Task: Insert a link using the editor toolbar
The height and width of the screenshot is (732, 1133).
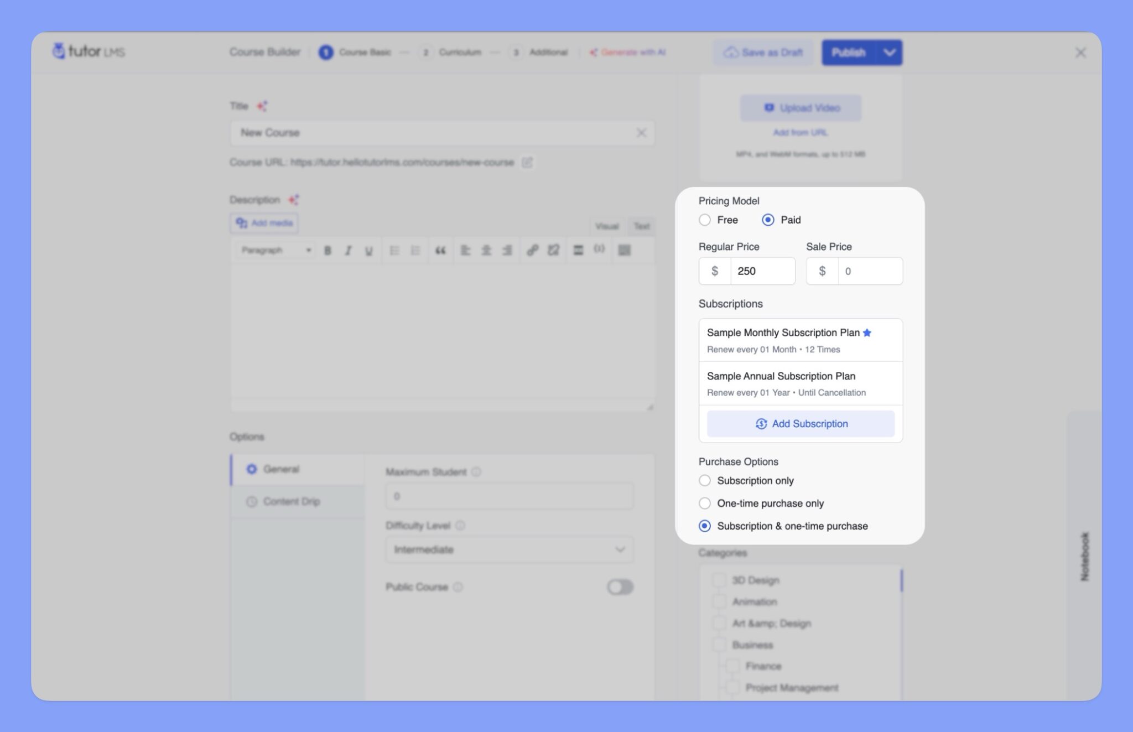Action: pos(532,250)
